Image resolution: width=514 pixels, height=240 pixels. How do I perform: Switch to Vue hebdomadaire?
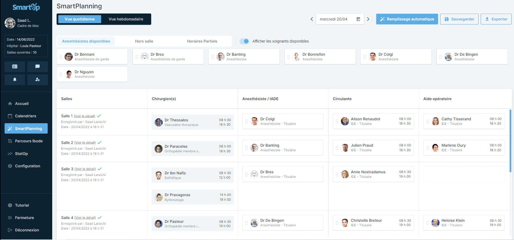tap(126, 19)
